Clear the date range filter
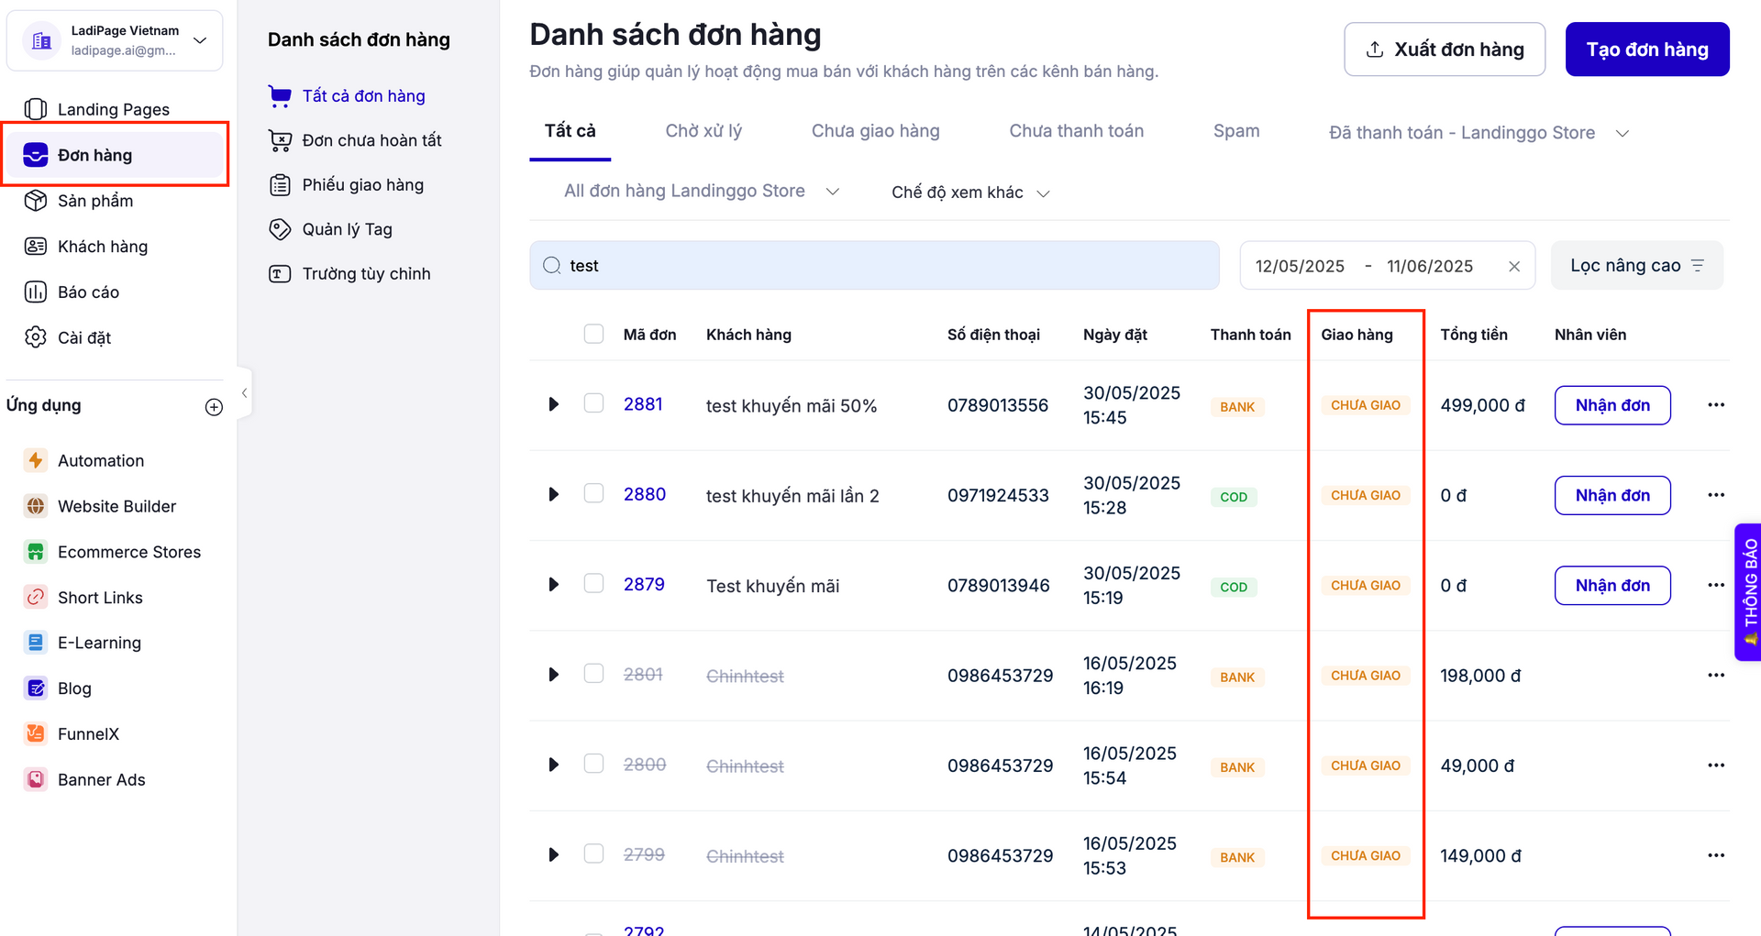The image size is (1761, 936). 1513,266
